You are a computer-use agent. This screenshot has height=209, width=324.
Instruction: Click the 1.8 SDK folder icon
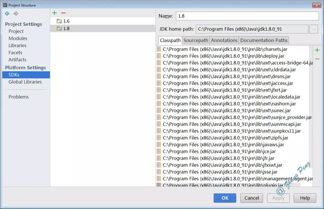59,28
